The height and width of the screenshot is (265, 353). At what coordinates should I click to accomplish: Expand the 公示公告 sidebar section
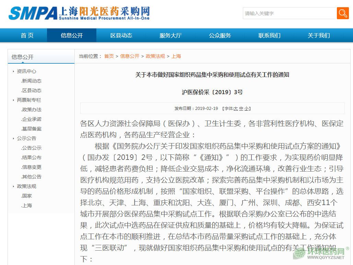pyautogui.click(x=26, y=138)
